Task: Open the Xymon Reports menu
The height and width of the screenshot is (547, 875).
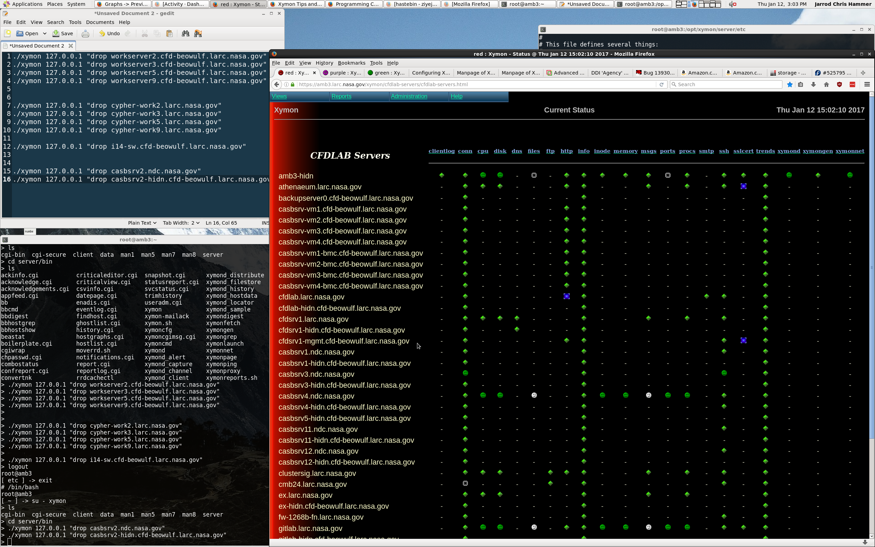Action: (341, 96)
